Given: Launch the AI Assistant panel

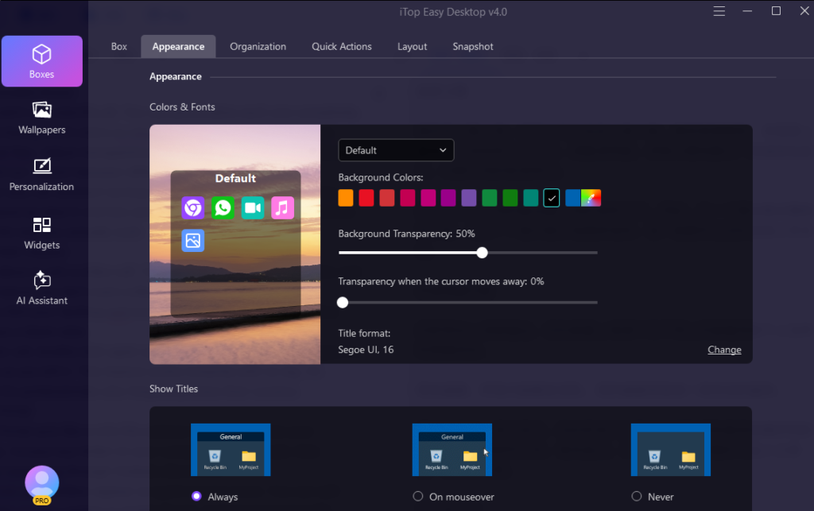Looking at the screenshot, I should pos(42,288).
